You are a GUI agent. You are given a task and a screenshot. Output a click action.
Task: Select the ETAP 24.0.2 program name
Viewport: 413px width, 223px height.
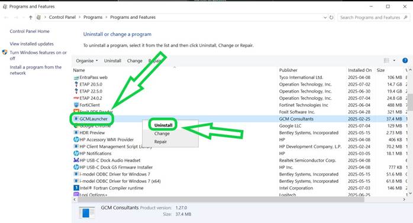tap(91, 98)
